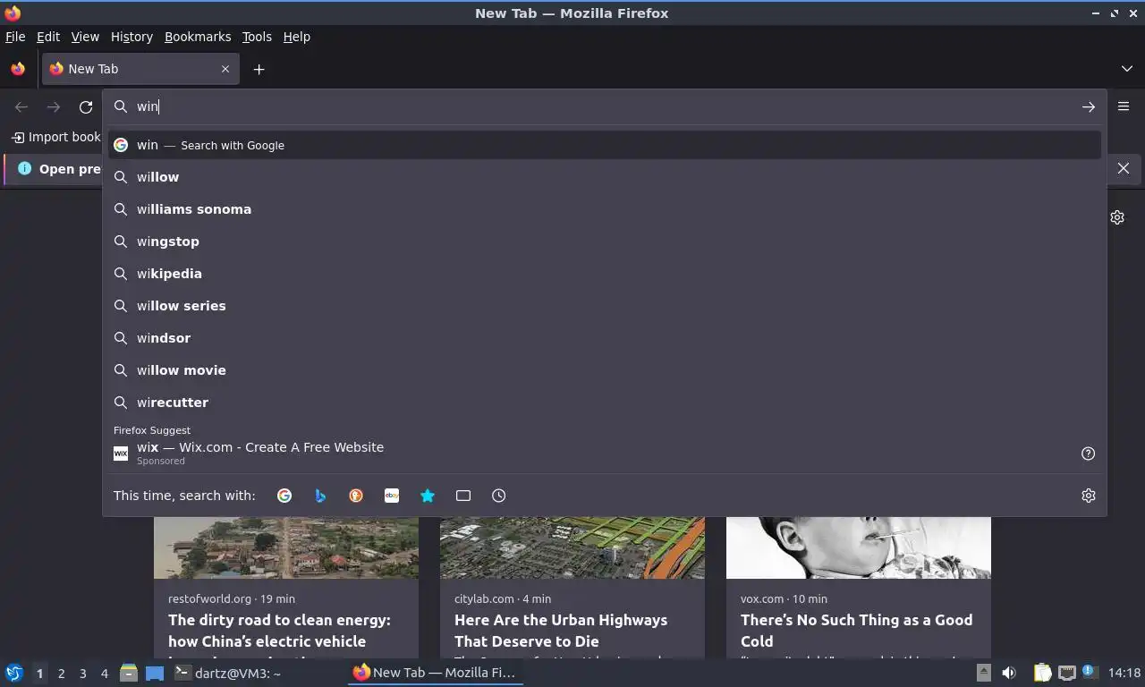Dismiss the Open previous notification bar
The height and width of the screenshot is (687, 1145).
(x=1124, y=168)
